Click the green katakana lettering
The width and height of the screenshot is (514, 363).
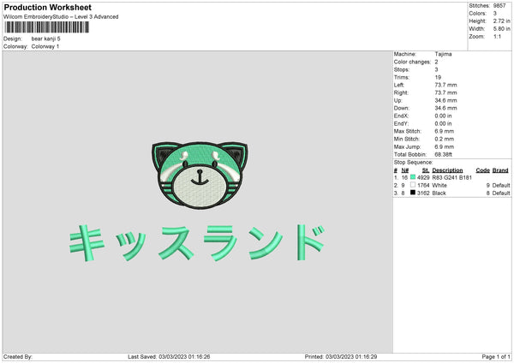(x=197, y=243)
